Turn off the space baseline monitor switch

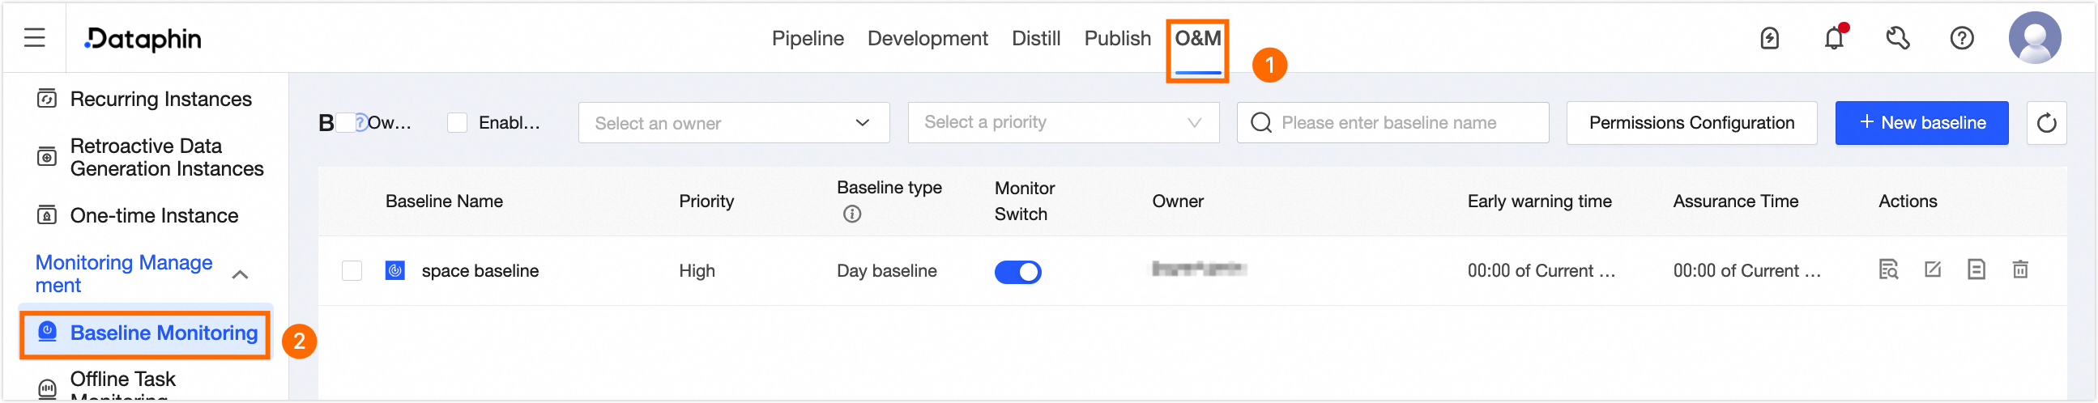click(1017, 271)
